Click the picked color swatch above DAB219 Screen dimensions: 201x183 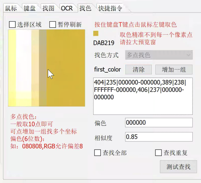pyautogui.click(x=96, y=33)
